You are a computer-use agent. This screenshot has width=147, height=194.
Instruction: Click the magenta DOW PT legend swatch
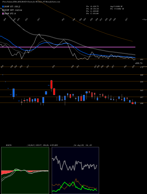(x=3, y=14)
